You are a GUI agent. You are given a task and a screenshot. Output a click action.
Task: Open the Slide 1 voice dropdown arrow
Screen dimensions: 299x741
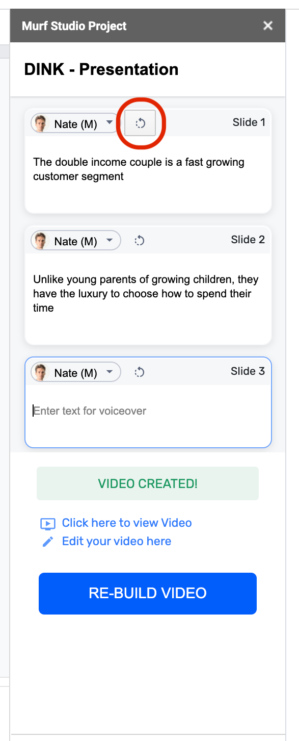point(109,123)
